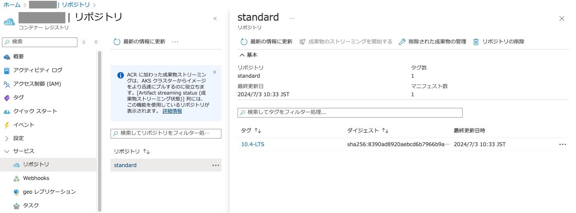Collapse the 基本 section

tap(248, 55)
